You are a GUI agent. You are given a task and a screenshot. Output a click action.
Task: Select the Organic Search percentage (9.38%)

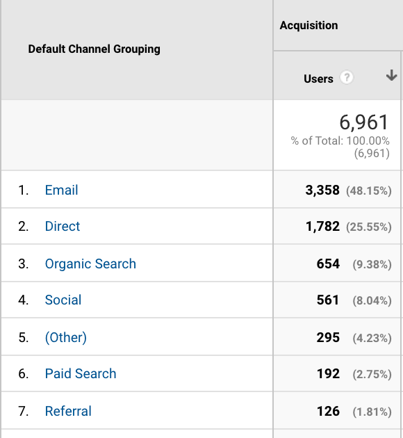pyautogui.click(x=372, y=264)
